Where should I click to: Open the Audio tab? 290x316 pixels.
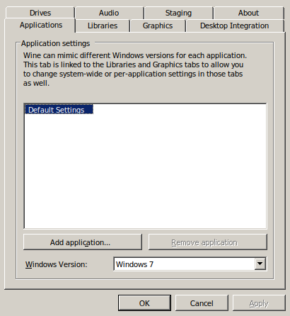pyautogui.click(x=109, y=13)
